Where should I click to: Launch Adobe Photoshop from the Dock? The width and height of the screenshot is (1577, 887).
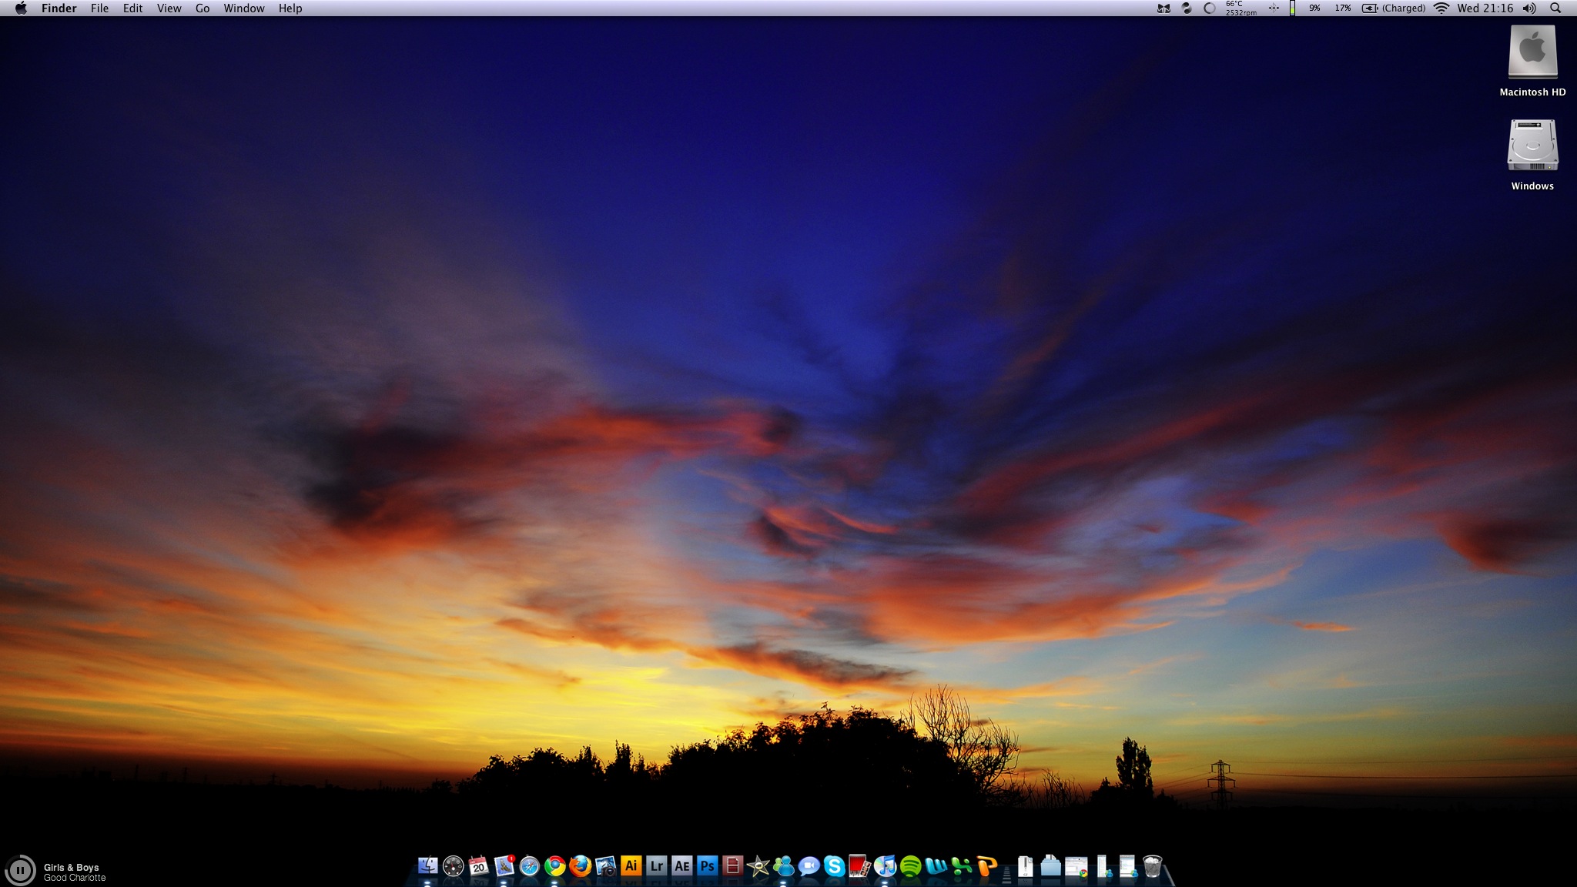(707, 866)
